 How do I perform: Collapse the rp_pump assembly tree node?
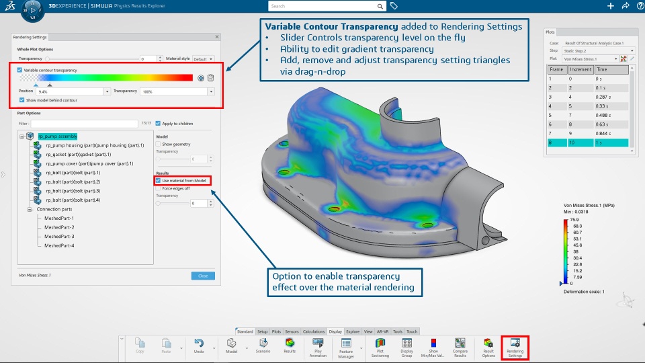pyautogui.click(x=21, y=136)
